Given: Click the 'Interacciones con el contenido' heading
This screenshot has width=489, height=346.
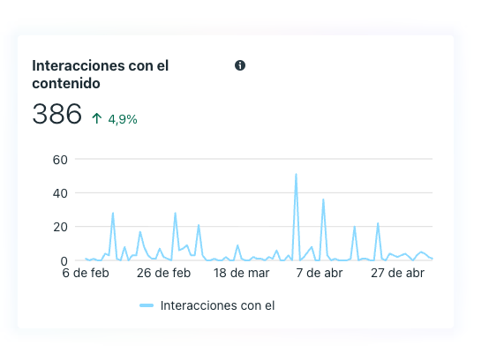Looking at the screenshot, I should 101,74.
